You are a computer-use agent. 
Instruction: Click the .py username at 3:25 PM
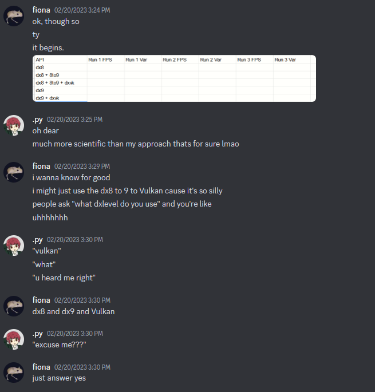tap(38, 120)
